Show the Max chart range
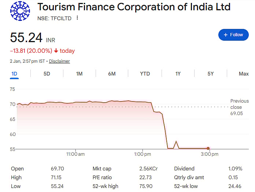Screen dimensions: 255x192 tap(244, 74)
